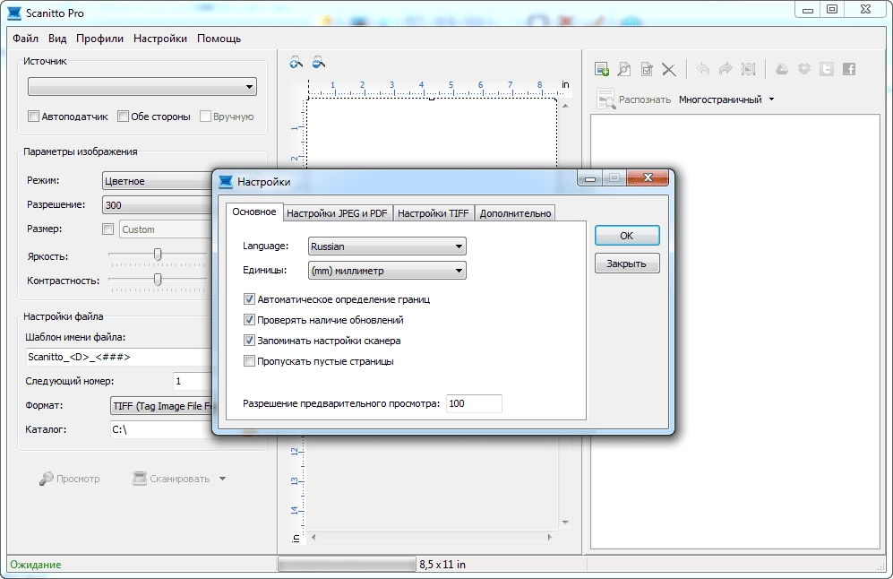The height and width of the screenshot is (579, 893).
Task: Click the Распознать OCR document icon
Action: [x=606, y=99]
